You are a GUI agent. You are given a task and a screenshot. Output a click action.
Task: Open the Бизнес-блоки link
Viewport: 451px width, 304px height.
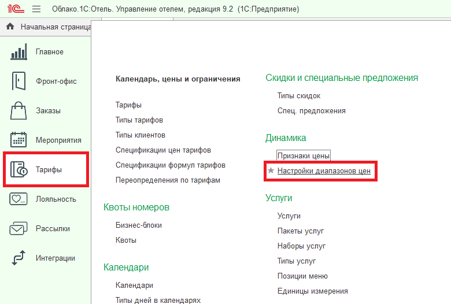click(139, 225)
